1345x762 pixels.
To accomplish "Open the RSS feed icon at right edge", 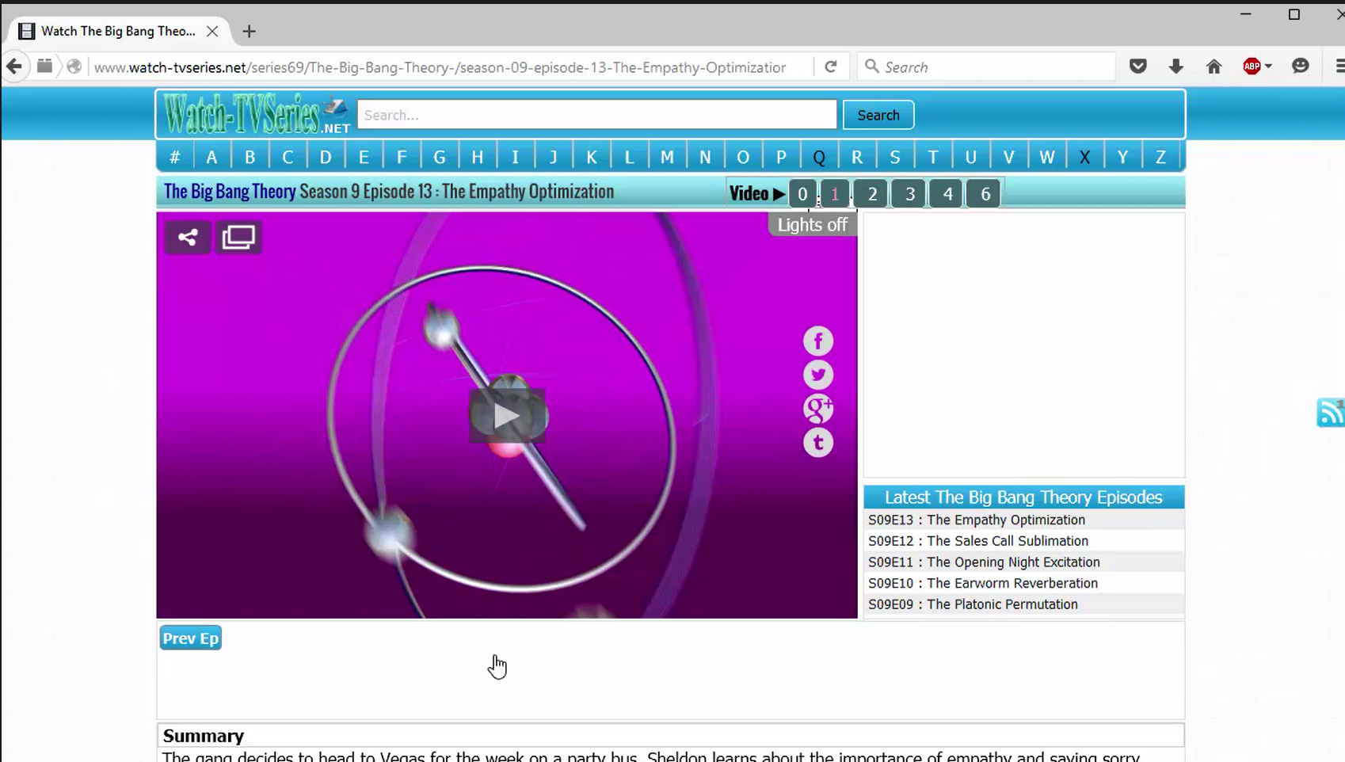I will tap(1331, 413).
